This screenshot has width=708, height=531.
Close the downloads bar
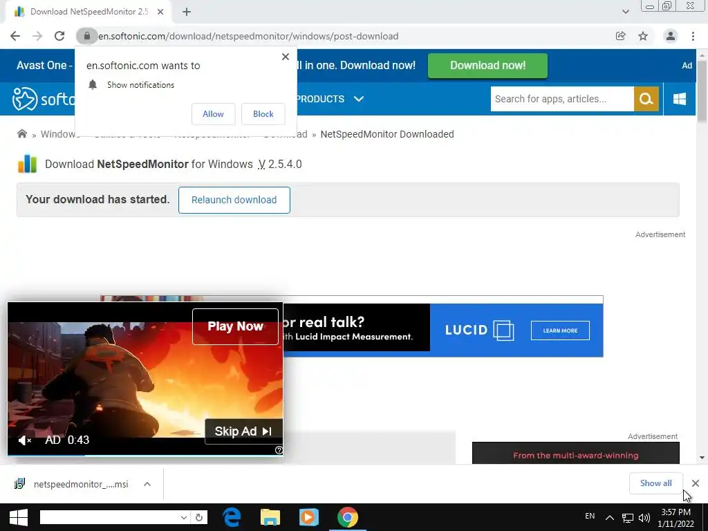[x=696, y=483]
